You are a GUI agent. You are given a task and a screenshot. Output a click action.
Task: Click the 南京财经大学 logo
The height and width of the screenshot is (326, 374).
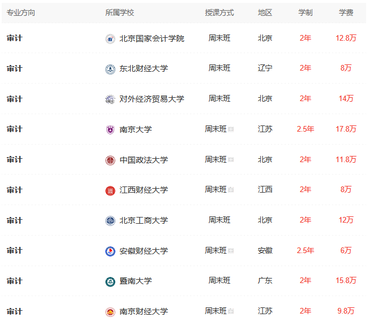click(x=110, y=312)
